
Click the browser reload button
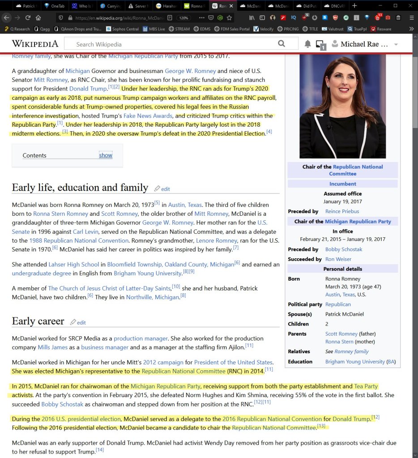28,18
